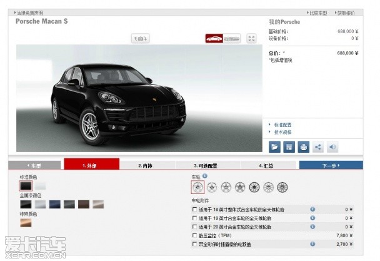The height and width of the screenshot is (261, 380).
Task: Select special copper color swatch
Action: click(x=26, y=223)
